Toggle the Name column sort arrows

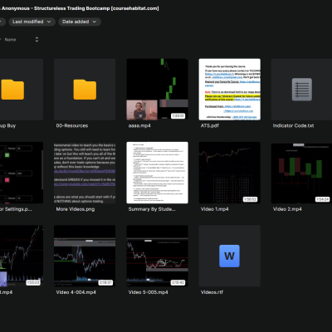tap(37, 40)
